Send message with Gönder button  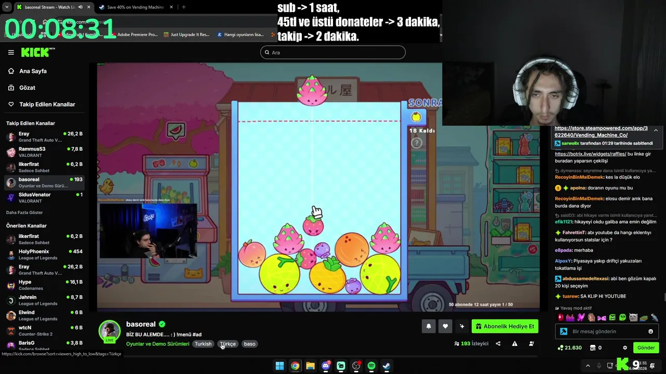point(646,348)
